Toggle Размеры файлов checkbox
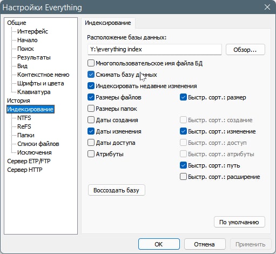 (x=91, y=97)
